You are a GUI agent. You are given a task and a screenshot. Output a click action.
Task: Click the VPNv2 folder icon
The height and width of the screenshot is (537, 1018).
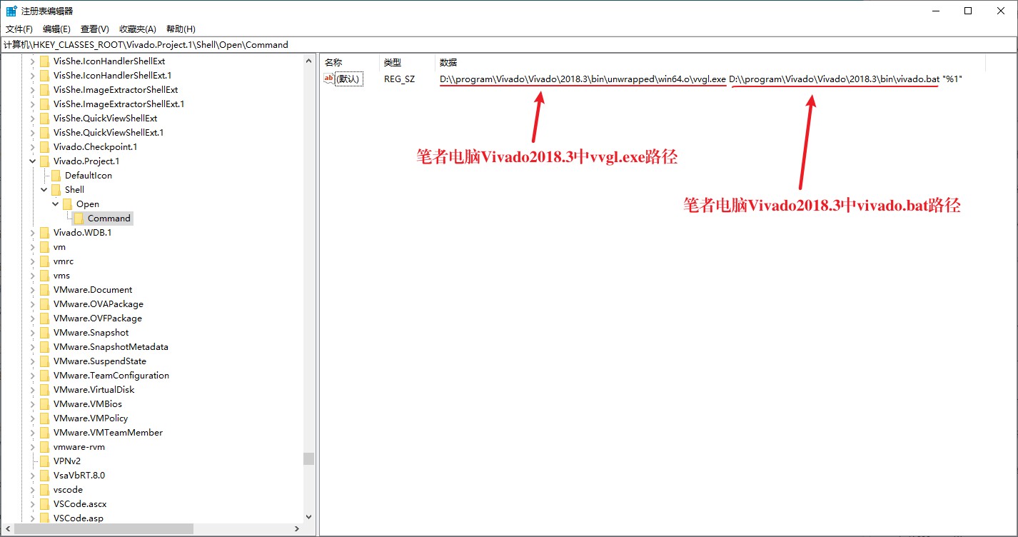pyautogui.click(x=45, y=461)
